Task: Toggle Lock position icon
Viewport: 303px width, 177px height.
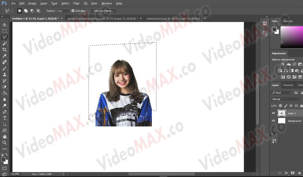Action: (291, 106)
